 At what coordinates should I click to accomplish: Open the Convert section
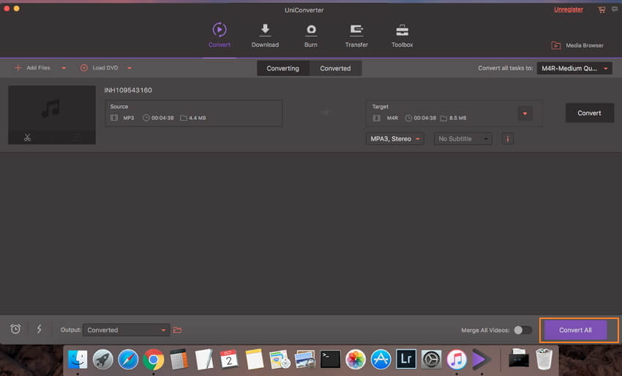[x=220, y=35]
